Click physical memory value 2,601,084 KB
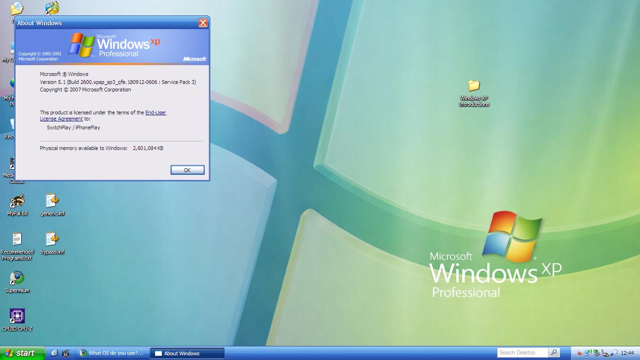 tap(148, 148)
